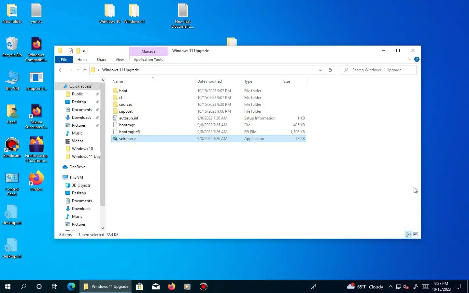Open Task View on taskbar
The image size is (469, 293).
(55, 286)
